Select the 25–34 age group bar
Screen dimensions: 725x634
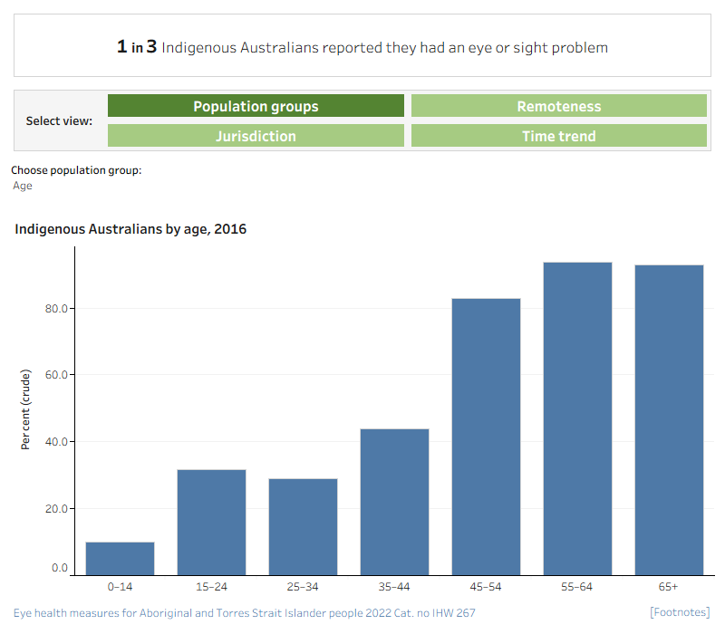tap(303, 527)
